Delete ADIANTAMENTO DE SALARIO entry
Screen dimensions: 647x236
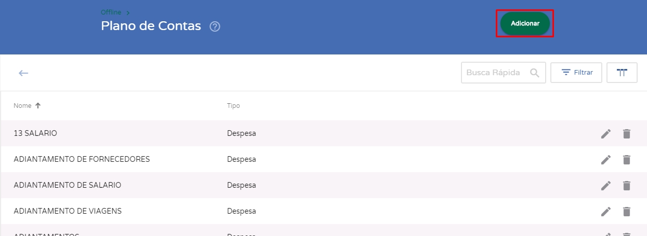click(627, 185)
